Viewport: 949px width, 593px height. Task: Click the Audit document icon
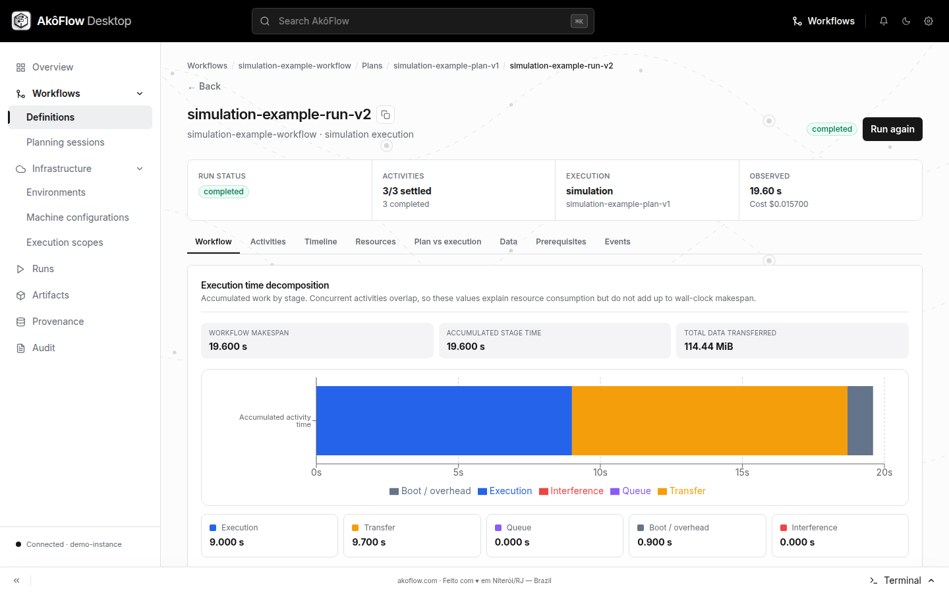click(20, 348)
